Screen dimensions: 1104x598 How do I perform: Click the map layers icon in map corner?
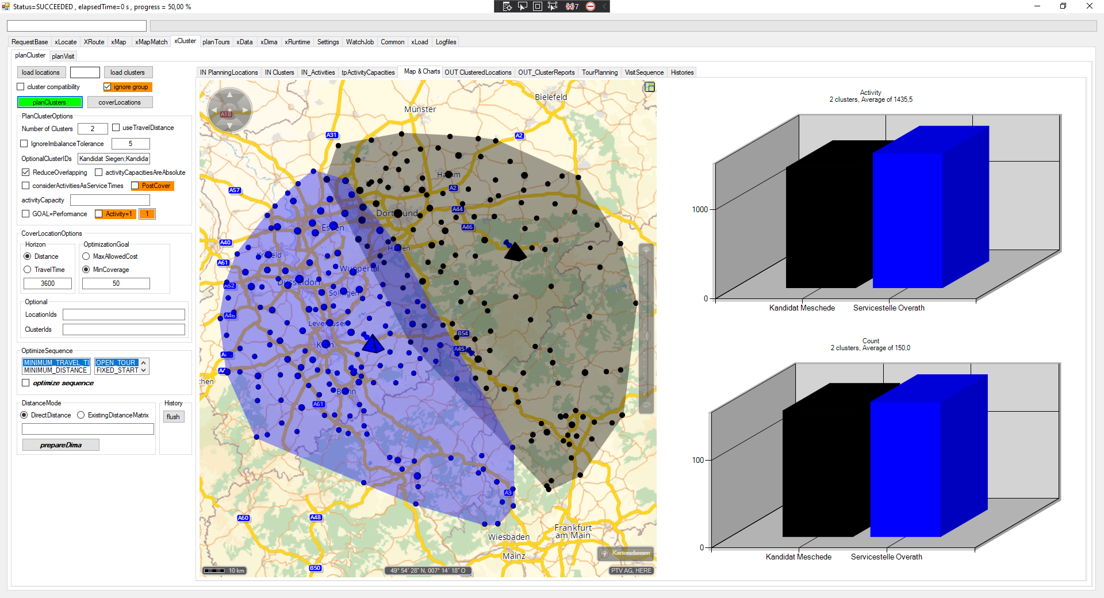tap(650, 87)
